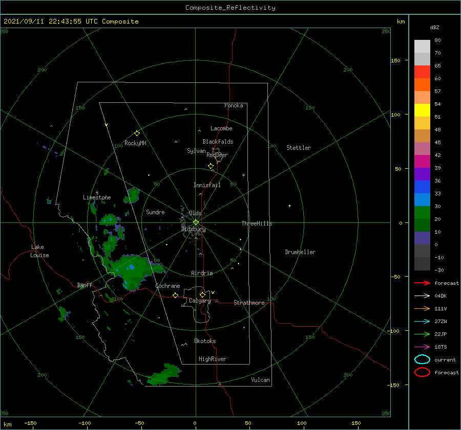
Task: Click the Composite_Reflectivity title text
Action: [x=230, y=8]
